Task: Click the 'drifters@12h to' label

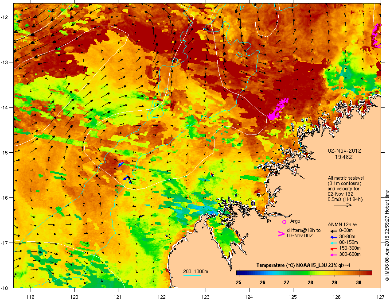Action: point(304,231)
